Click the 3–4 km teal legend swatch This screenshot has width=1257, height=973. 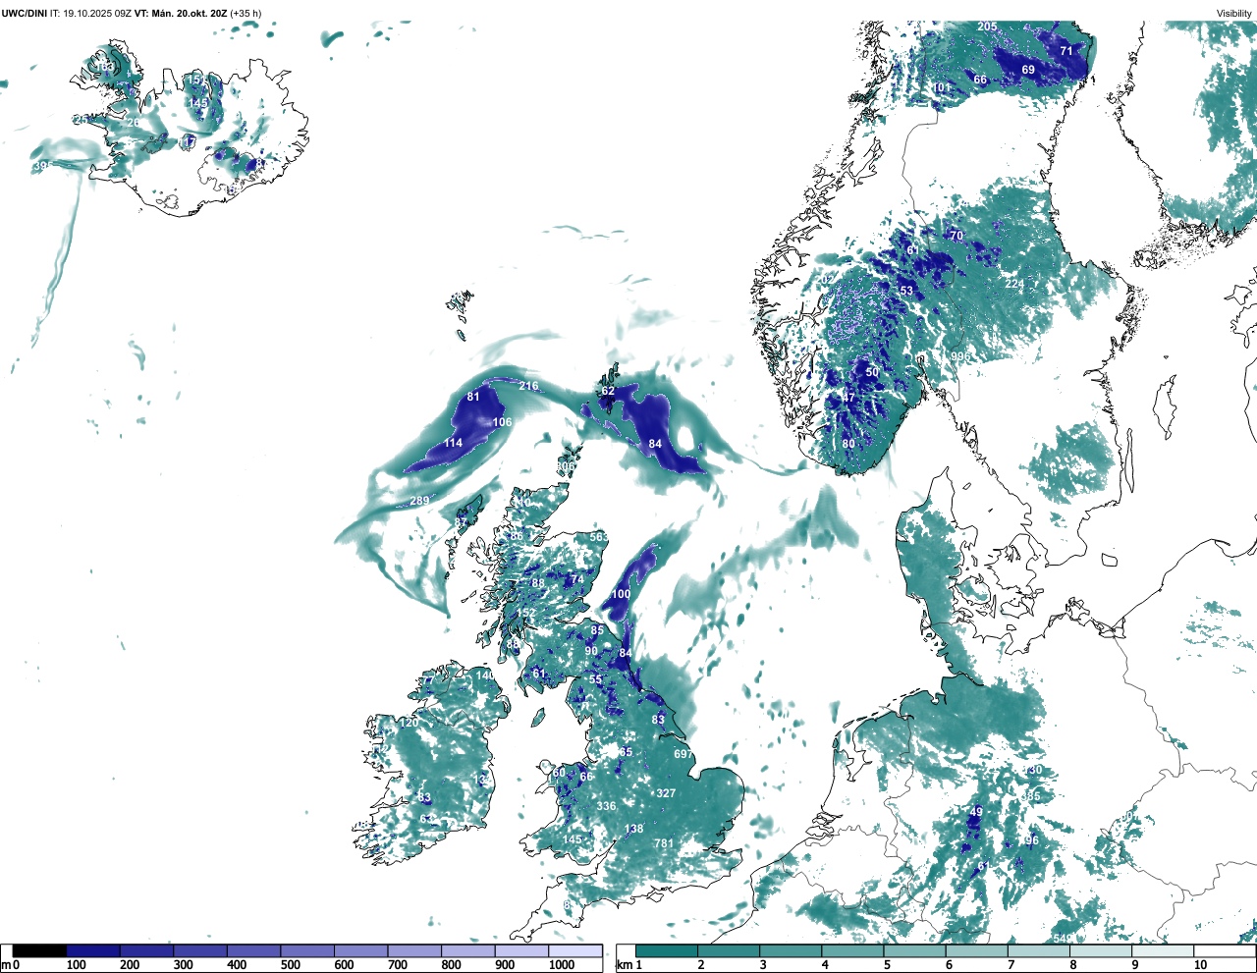tap(791, 951)
